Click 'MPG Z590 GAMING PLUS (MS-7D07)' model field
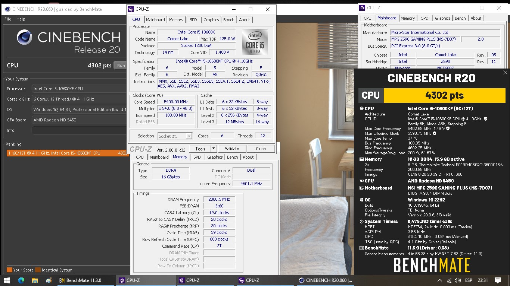510x286 pixels. pos(425,39)
